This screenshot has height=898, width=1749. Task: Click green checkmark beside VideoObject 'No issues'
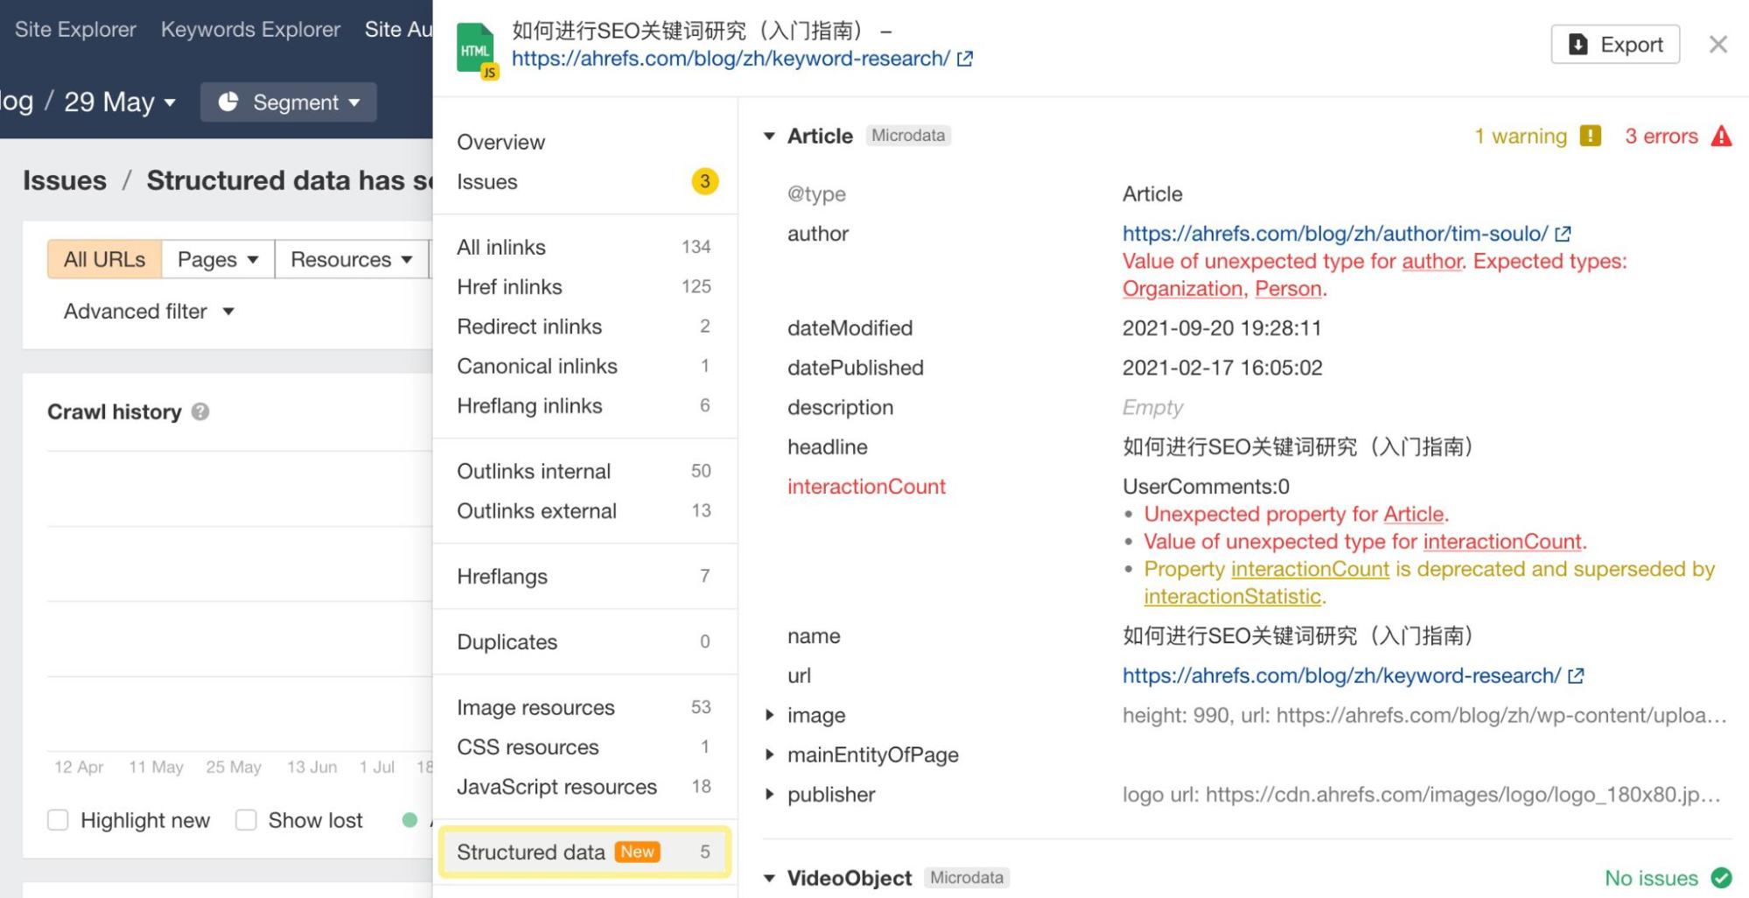pyautogui.click(x=1720, y=878)
